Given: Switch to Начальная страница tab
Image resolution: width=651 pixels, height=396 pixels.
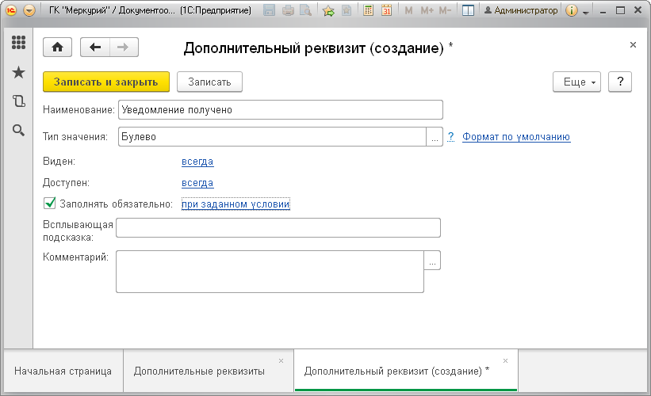Looking at the screenshot, I should coord(63,371).
